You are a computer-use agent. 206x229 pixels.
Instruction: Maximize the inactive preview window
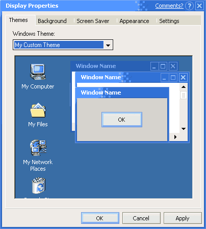pyautogui.click(x=163, y=66)
